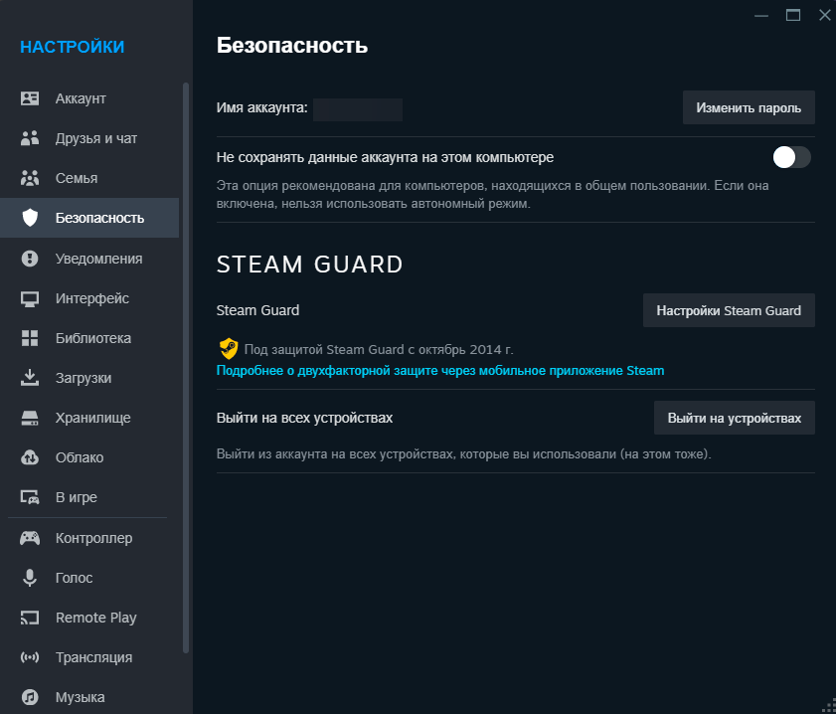Click the Library grid icon
Viewport: 836px width, 714px height.
tap(29, 338)
